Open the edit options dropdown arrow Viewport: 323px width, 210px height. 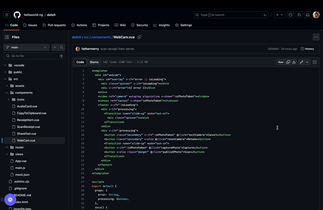click(x=307, y=62)
